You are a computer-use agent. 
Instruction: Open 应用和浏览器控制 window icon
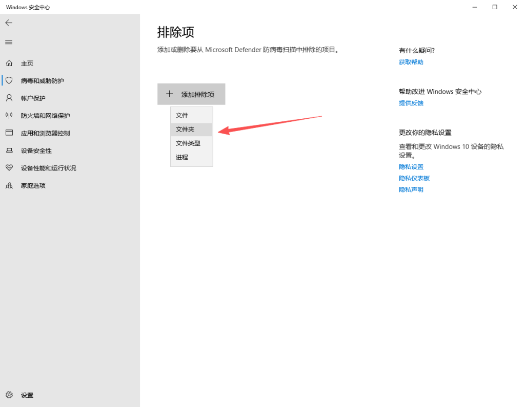[x=9, y=133]
